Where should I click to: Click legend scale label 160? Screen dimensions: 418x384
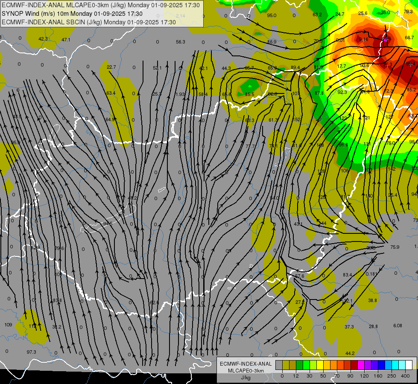click(x=378, y=376)
